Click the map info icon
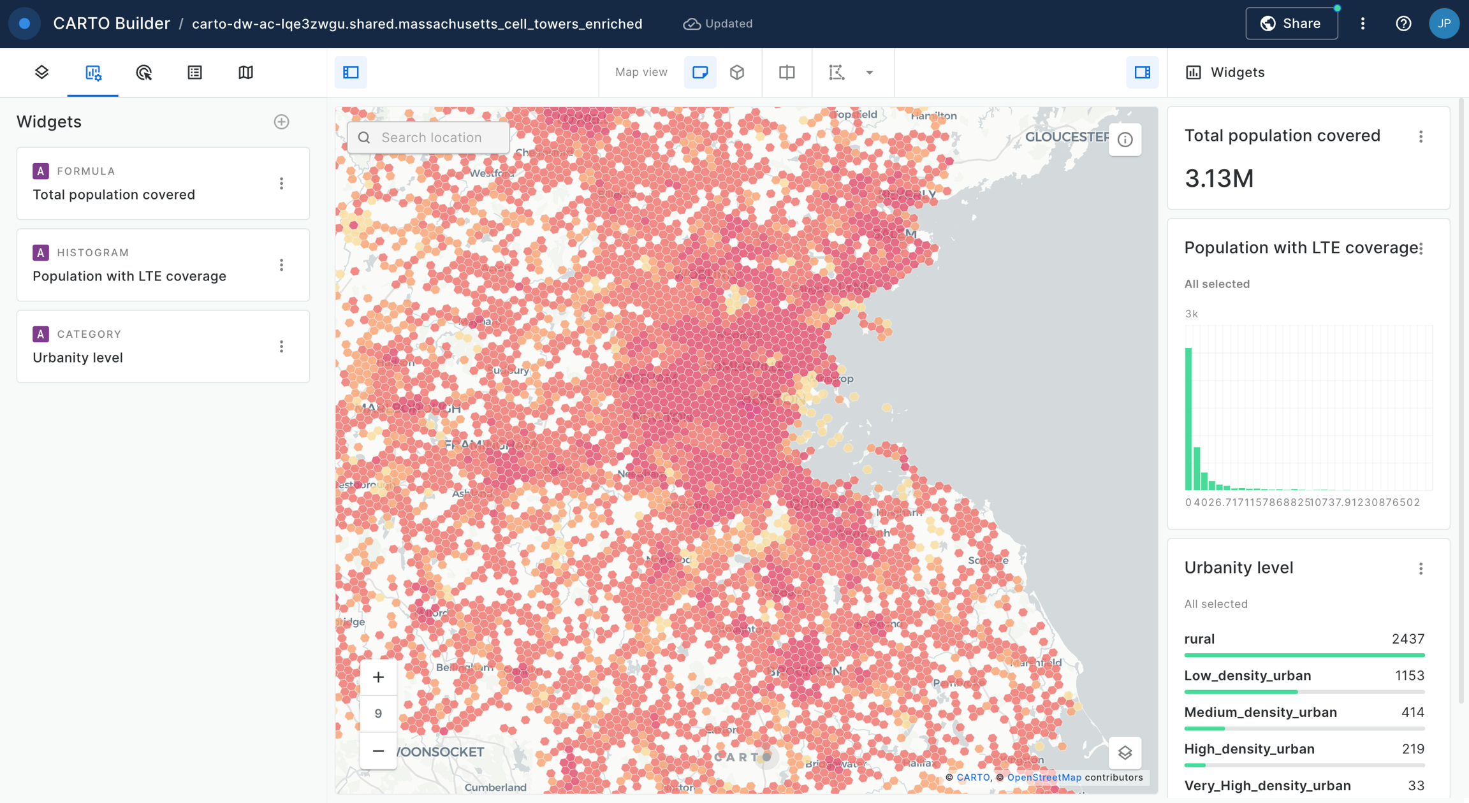The image size is (1469, 803). (x=1125, y=140)
